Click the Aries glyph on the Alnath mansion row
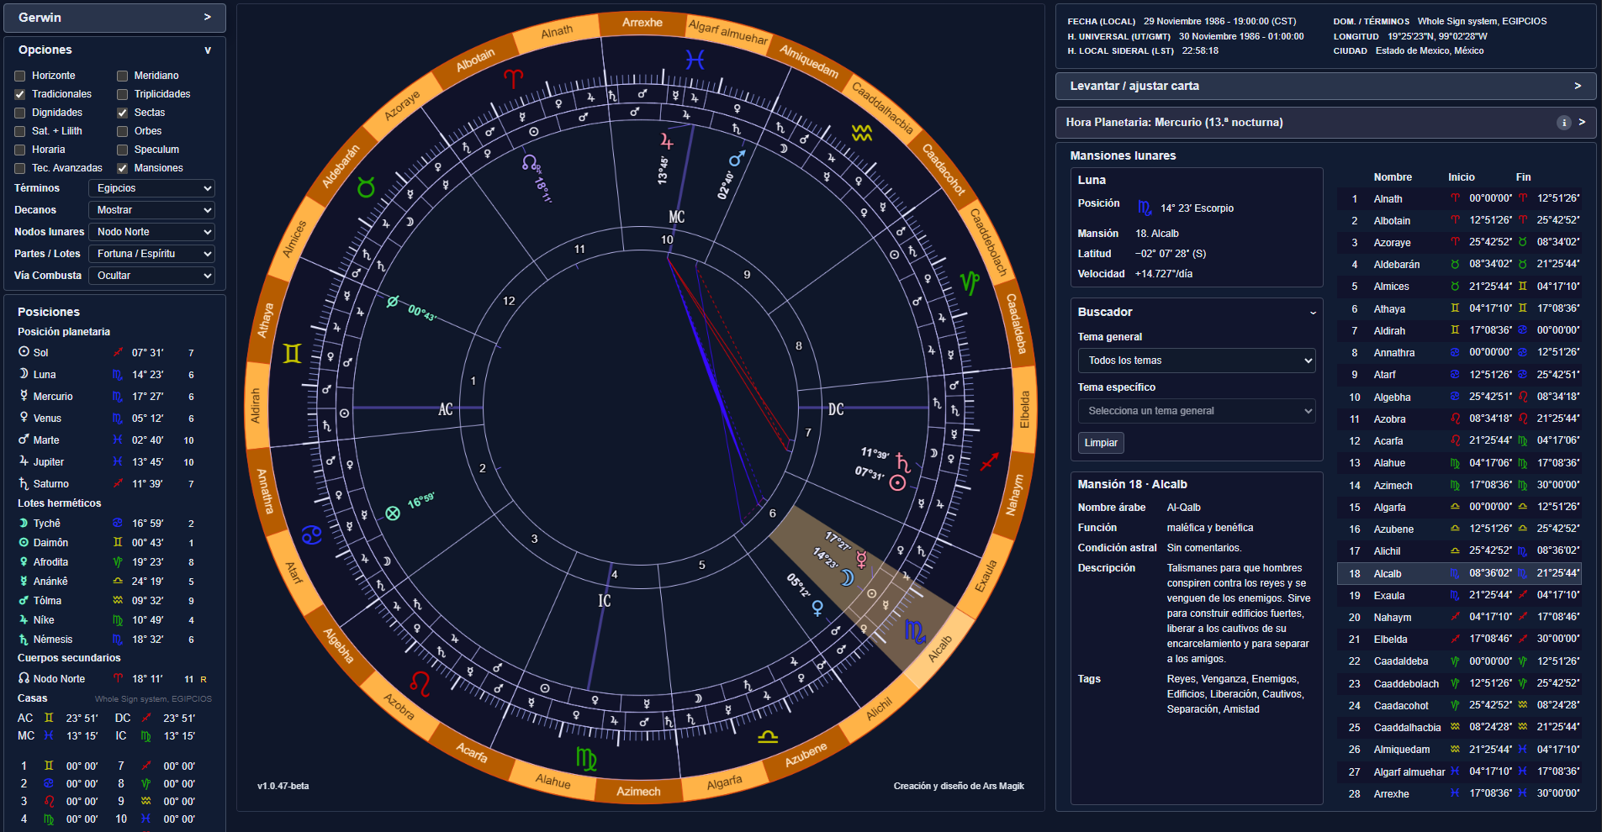 point(1456,198)
